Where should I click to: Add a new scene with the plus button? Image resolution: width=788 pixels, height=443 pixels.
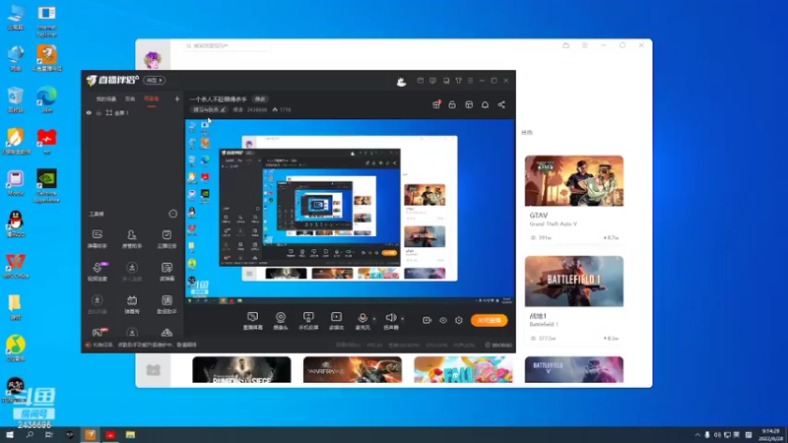tap(177, 99)
